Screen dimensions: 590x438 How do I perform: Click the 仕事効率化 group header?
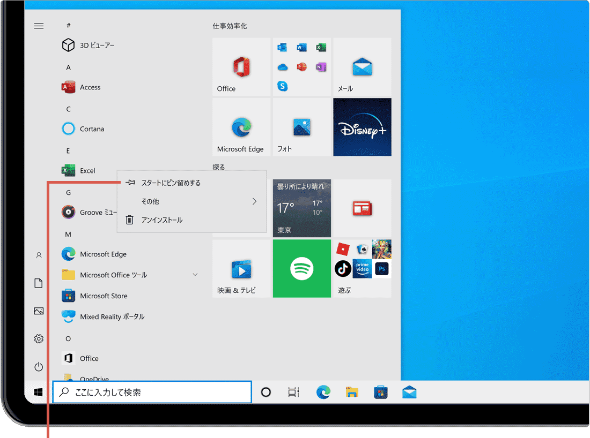coord(230,26)
